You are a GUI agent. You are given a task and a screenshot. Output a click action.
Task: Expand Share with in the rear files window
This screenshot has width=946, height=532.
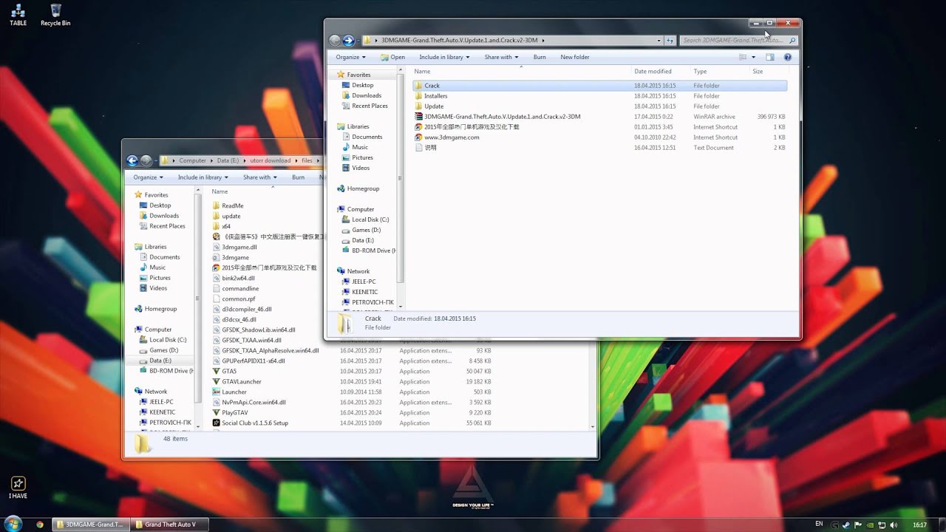click(259, 177)
